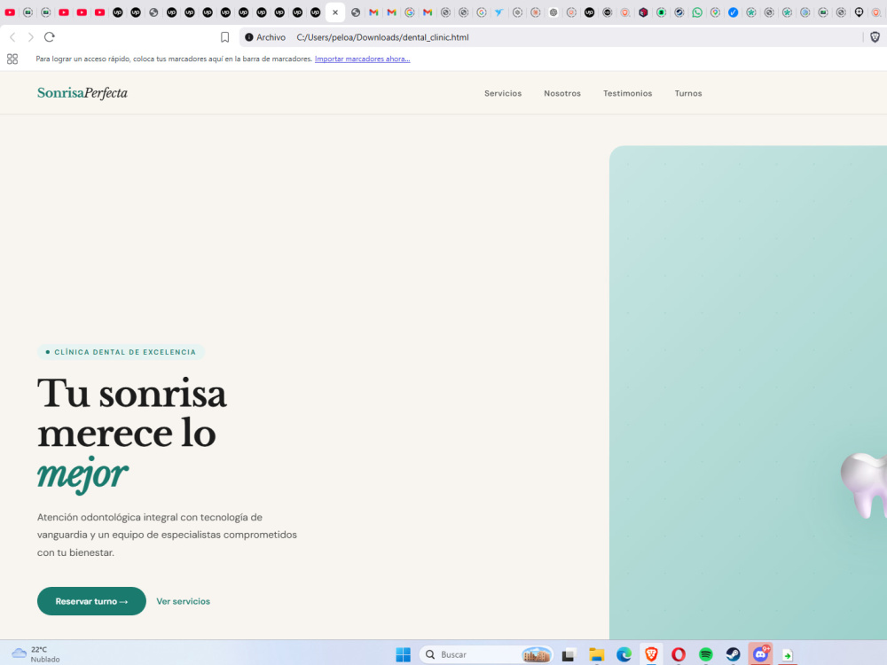Go to the Nosotros nav section
The height and width of the screenshot is (665, 887).
click(x=562, y=93)
